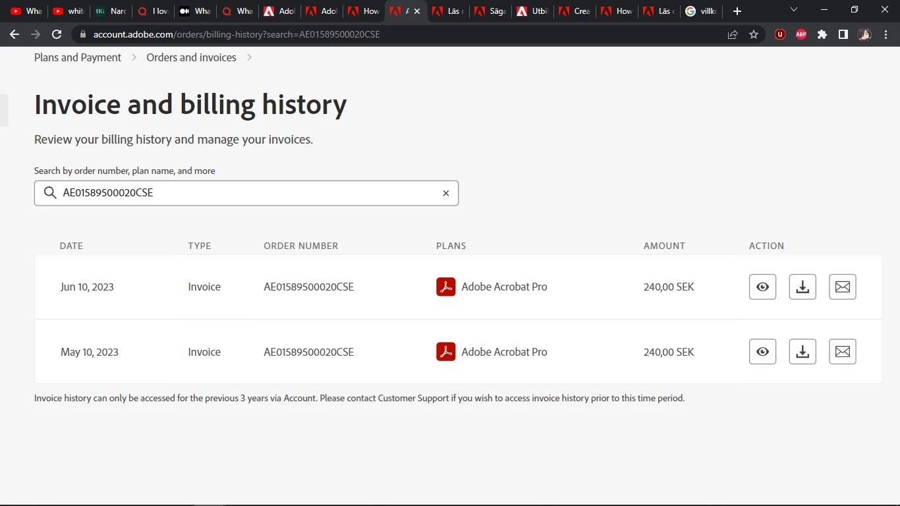Click the order search input field

coord(246,193)
